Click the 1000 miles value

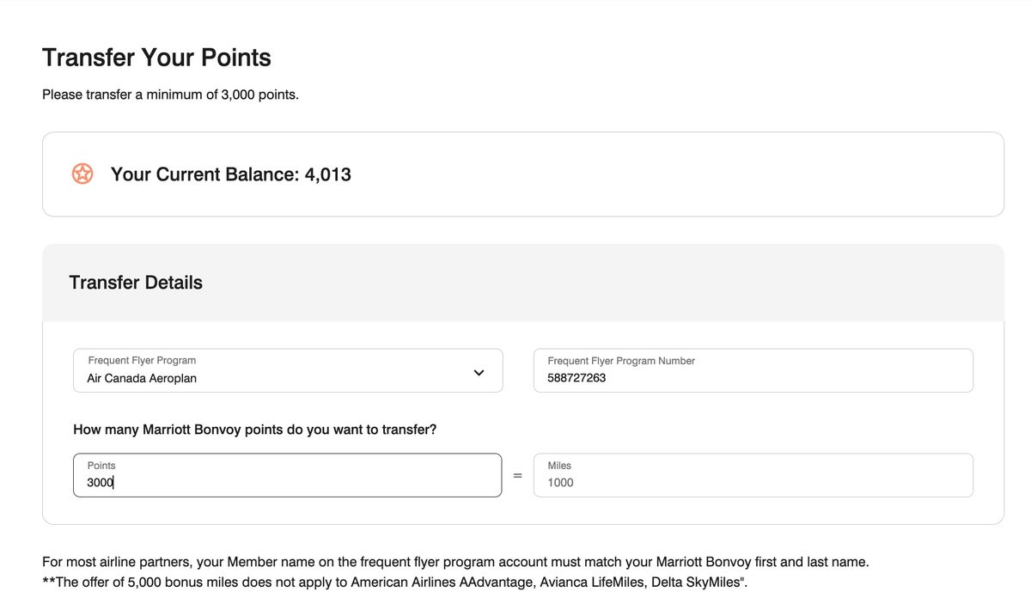tap(560, 483)
